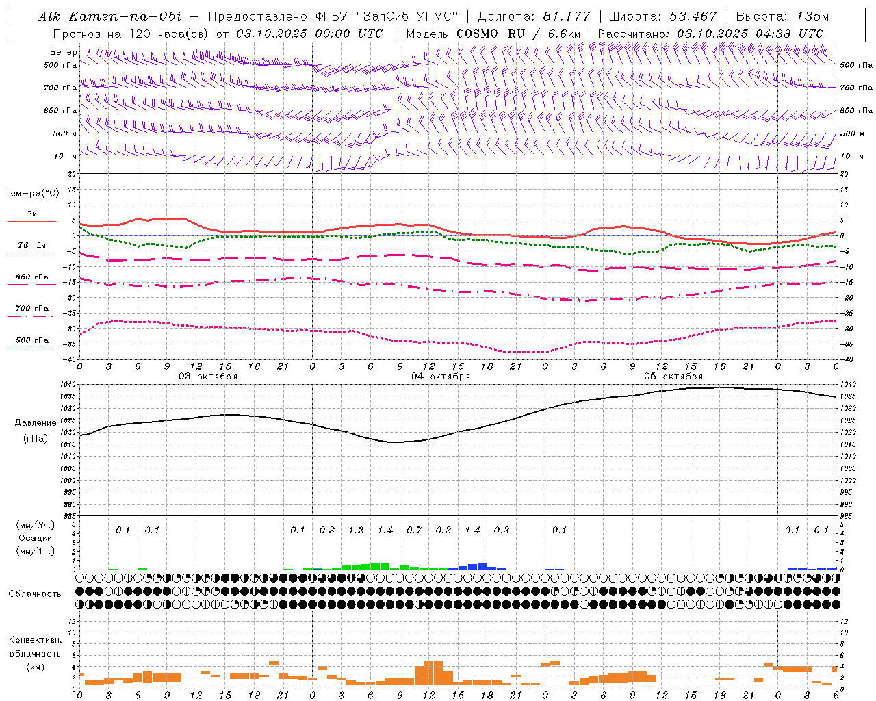Click the 05 октября date label

[x=673, y=377]
